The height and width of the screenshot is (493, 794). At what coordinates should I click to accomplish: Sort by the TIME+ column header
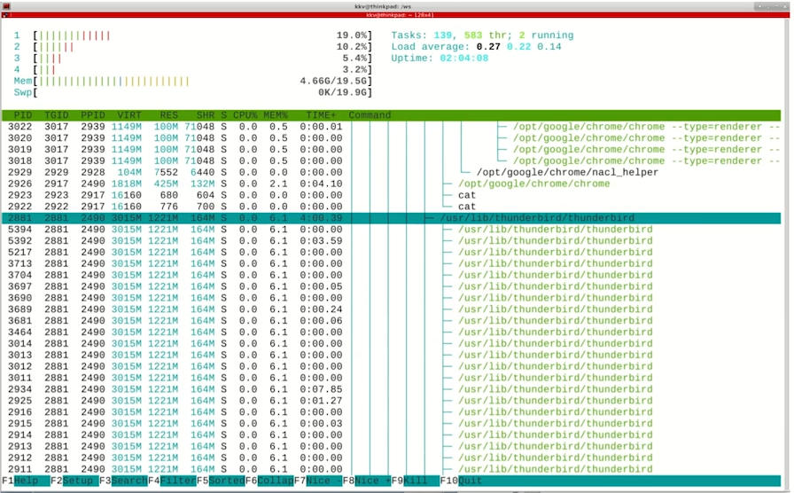[x=321, y=115]
